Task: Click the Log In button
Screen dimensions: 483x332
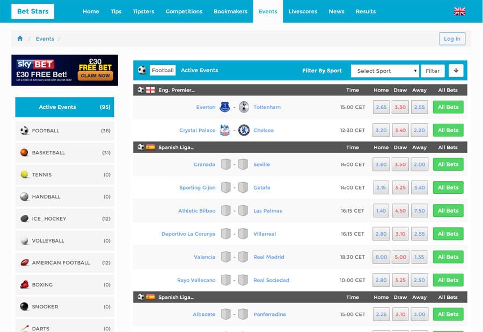Action: pos(452,39)
